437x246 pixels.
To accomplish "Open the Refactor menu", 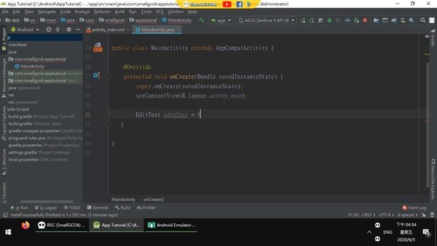I will coord(102,12).
